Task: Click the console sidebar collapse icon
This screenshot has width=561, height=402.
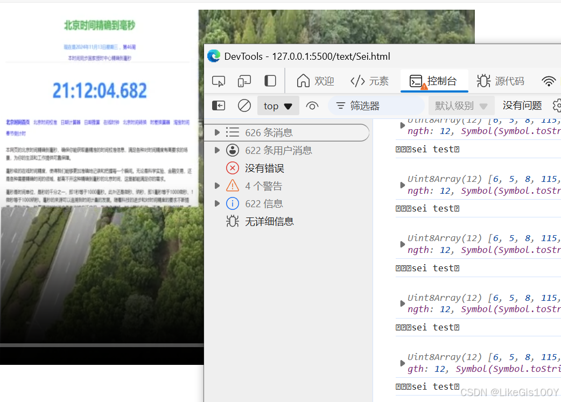Action: pos(218,105)
